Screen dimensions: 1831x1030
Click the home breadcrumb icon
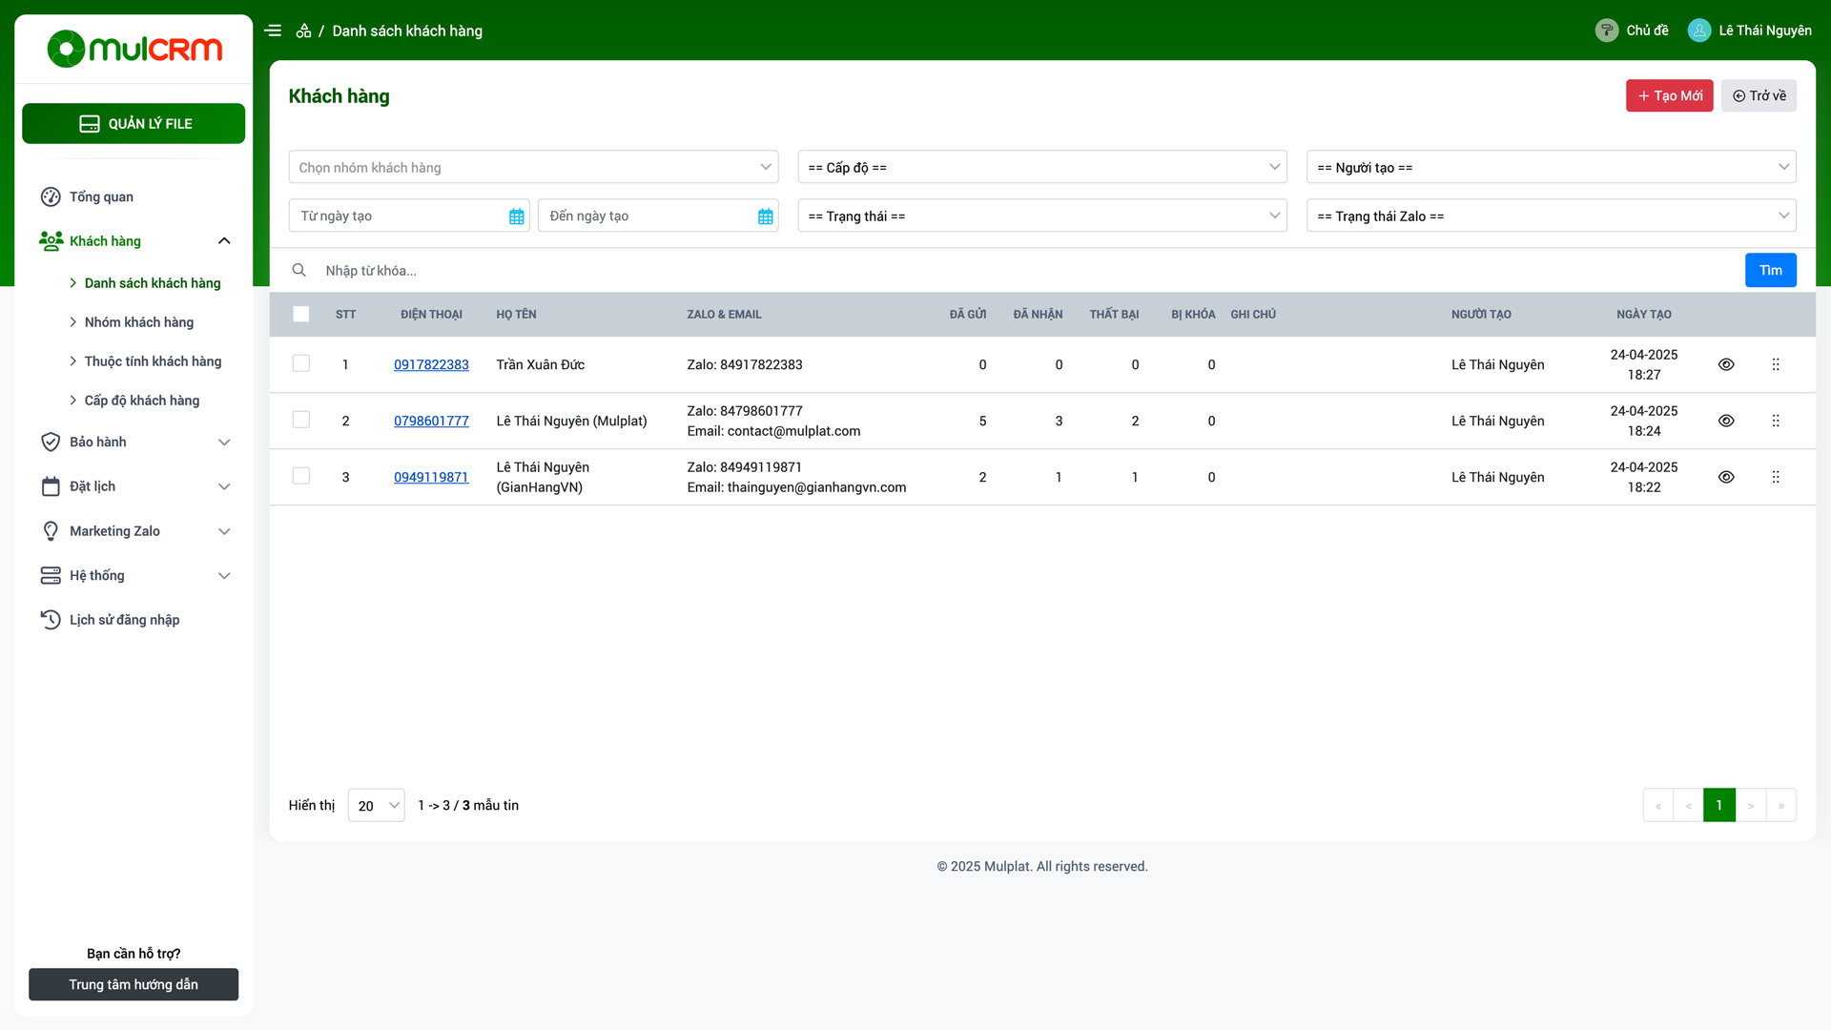point(303,31)
